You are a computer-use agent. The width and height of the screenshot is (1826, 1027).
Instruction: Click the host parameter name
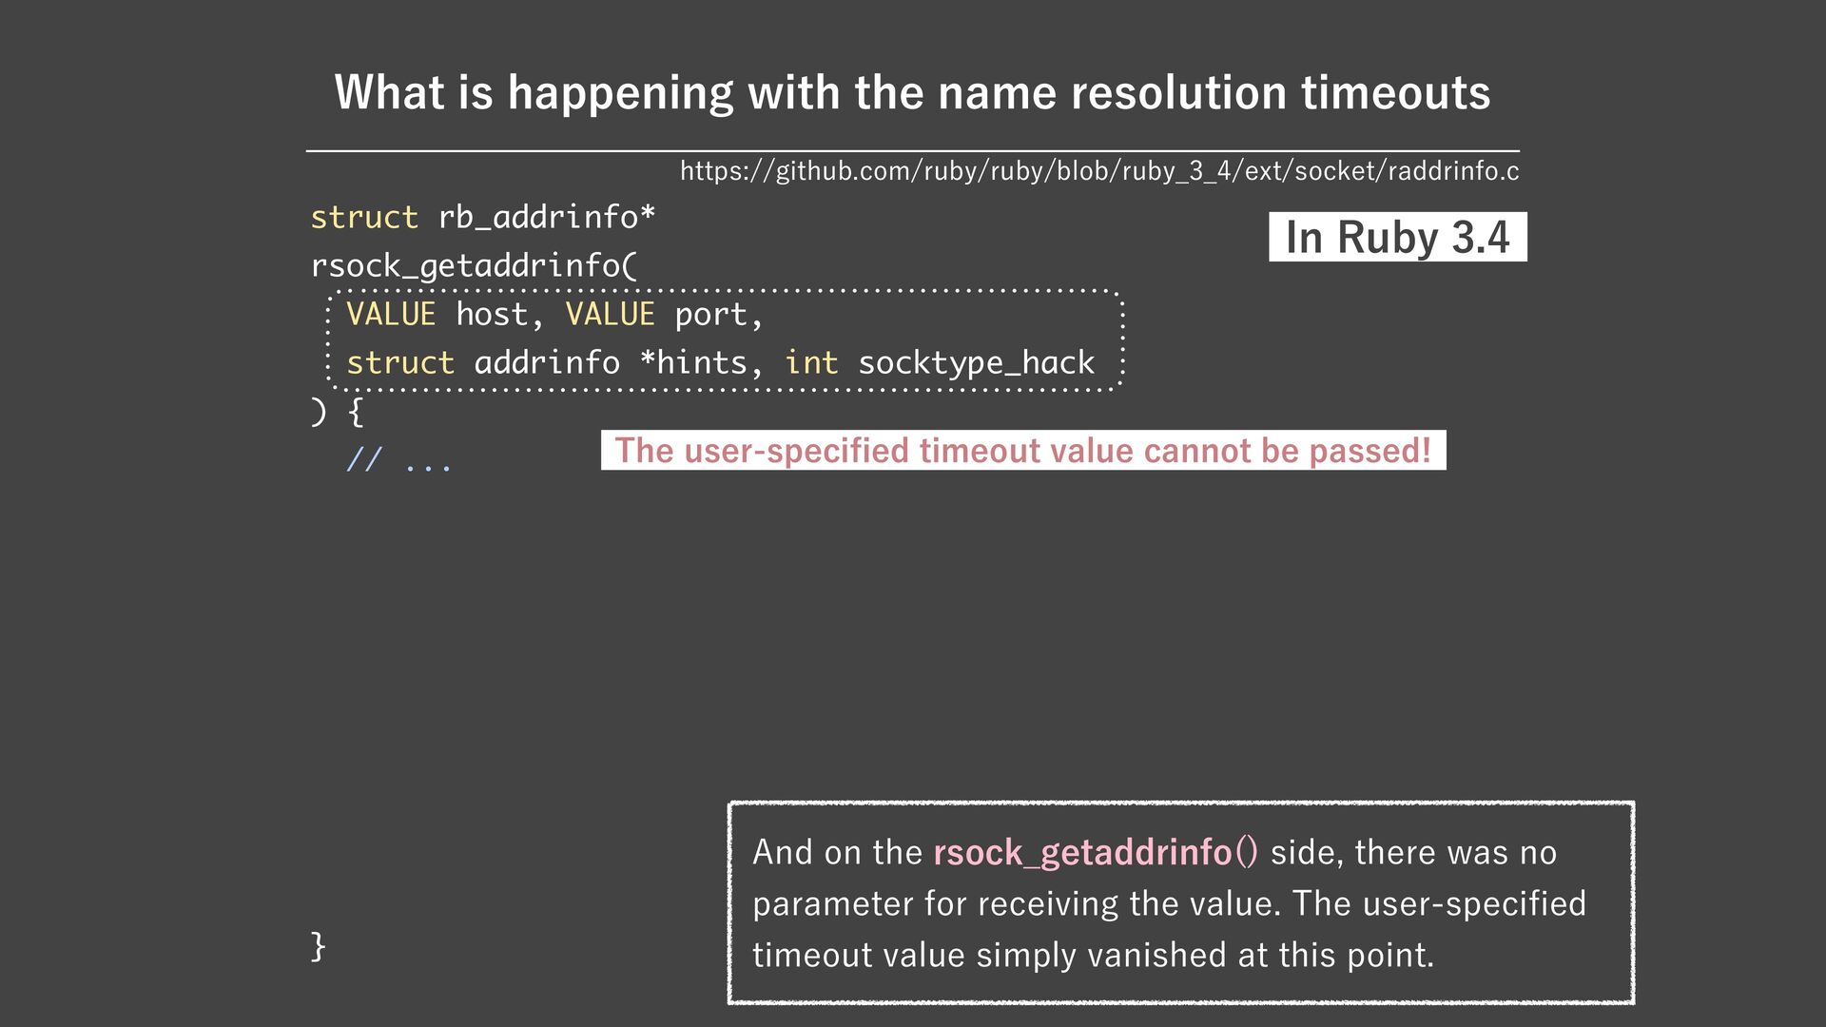(x=491, y=315)
